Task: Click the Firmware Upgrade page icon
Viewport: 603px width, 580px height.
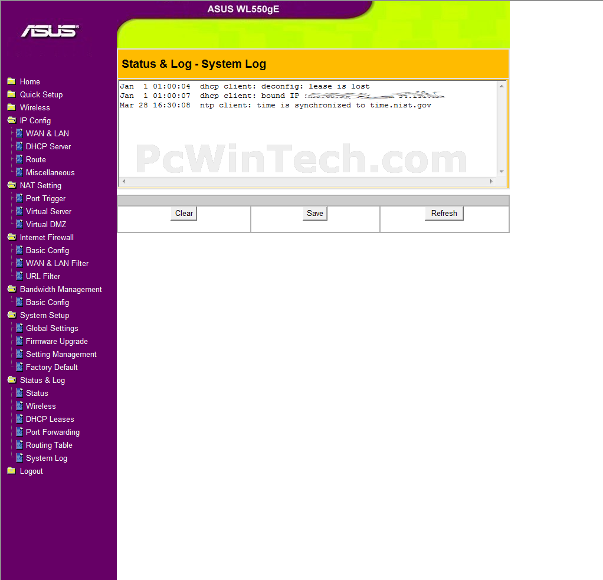Action: [19, 341]
